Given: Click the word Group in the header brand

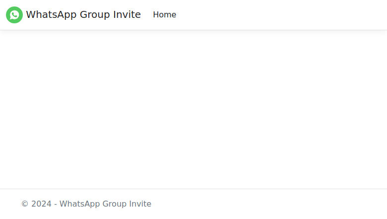Looking at the screenshot, I should [95, 15].
